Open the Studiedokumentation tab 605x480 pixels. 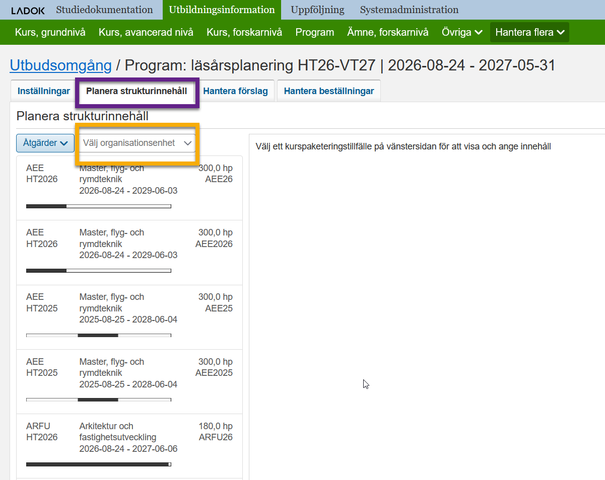tap(104, 10)
